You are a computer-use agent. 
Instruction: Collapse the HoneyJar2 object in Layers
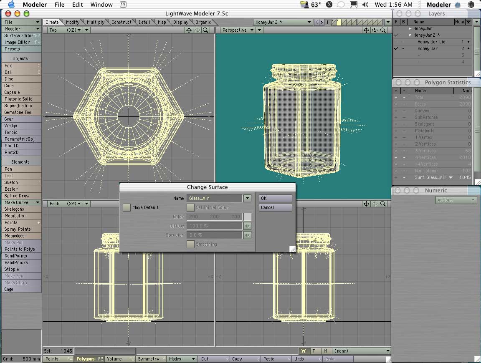pyautogui.click(x=410, y=35)
